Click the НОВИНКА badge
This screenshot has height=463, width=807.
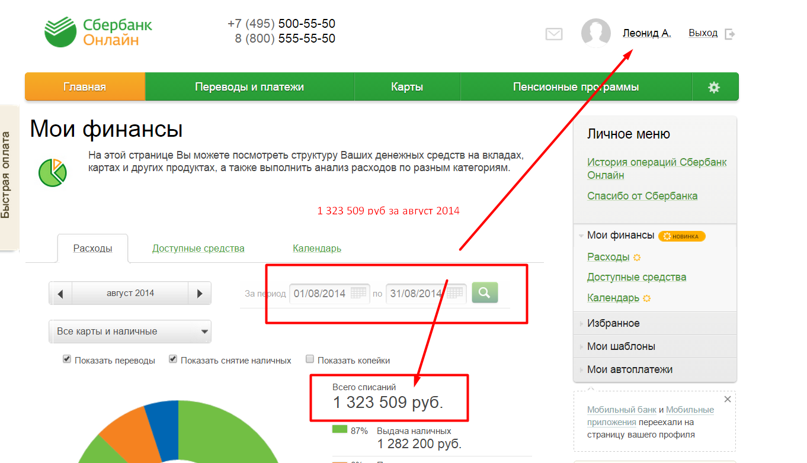(681, 236)
